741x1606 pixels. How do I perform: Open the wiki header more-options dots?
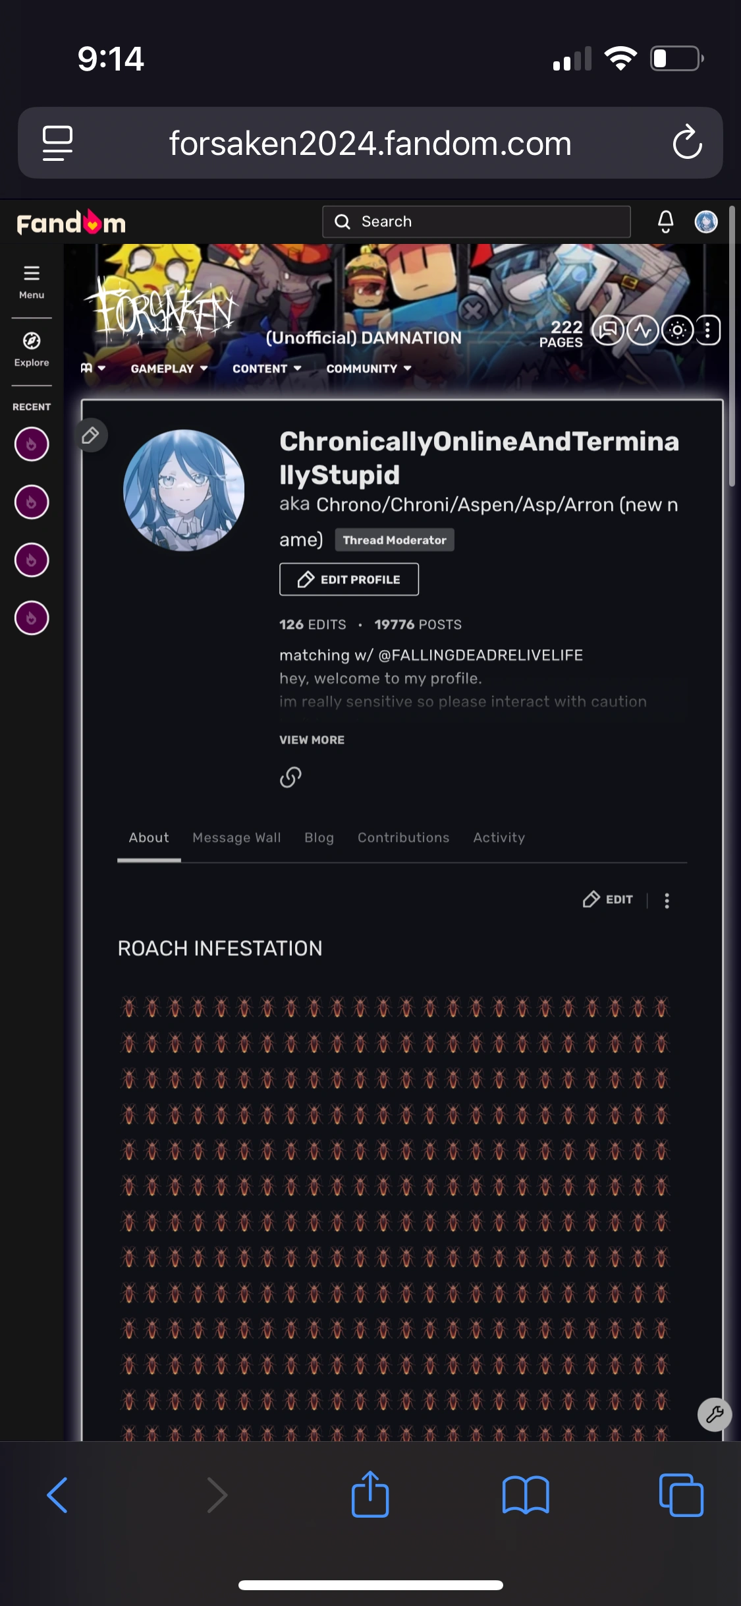(x=708, y=330)
